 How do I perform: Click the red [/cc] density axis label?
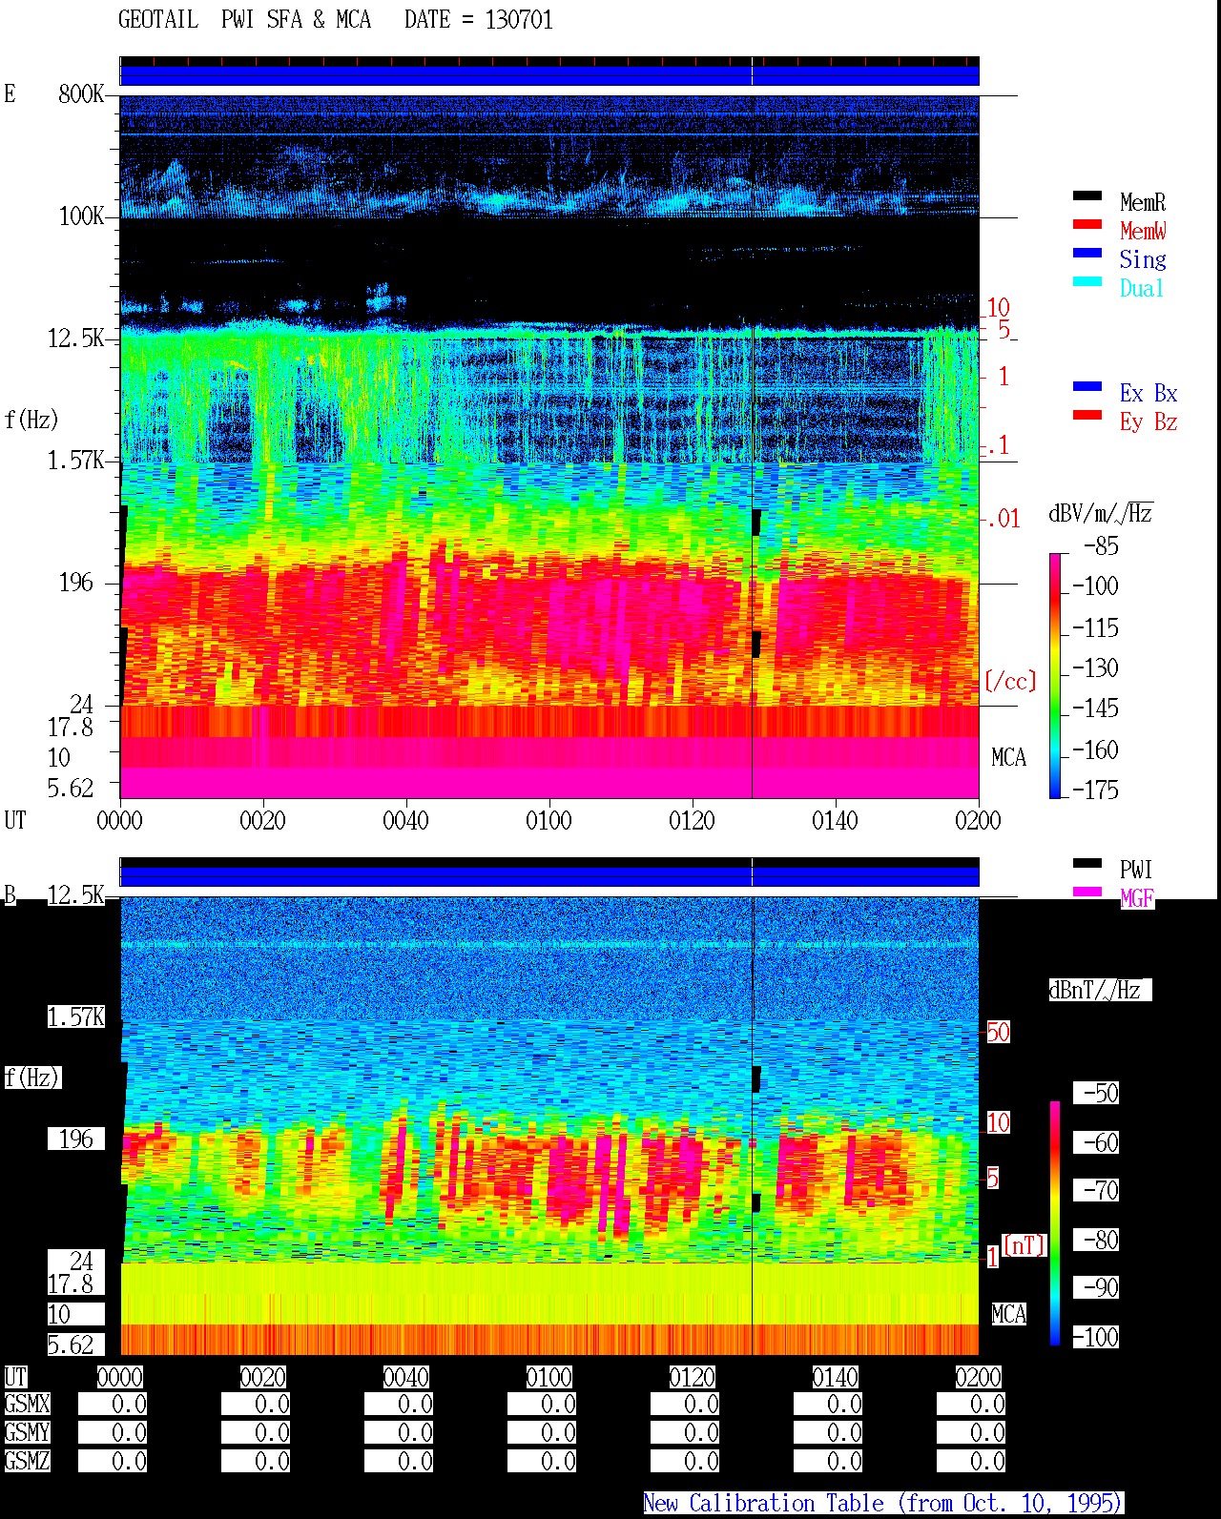pyautogui.click(x=1010, y=681)
